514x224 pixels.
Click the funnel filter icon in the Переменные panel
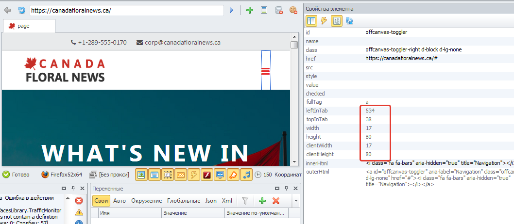click(x=245, y=201)
